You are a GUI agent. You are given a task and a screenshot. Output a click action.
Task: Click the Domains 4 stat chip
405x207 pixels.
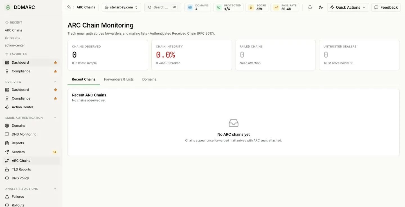[x=198, y=7]
